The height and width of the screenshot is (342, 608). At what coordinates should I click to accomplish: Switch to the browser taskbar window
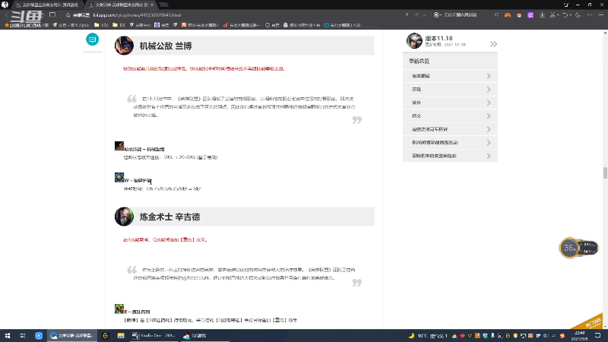[x=72, y=335]
